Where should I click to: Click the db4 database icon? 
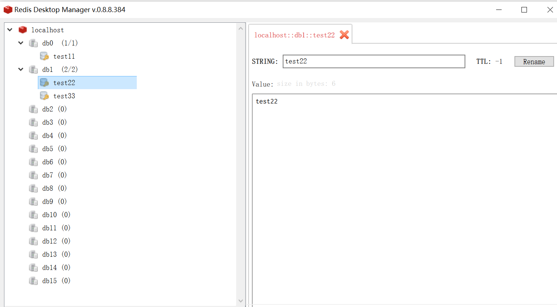(x=33, y=136)
